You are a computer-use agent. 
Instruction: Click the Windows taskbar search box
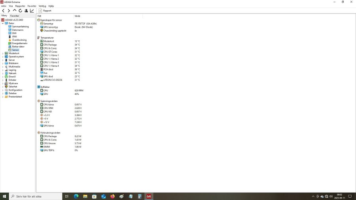36,196
